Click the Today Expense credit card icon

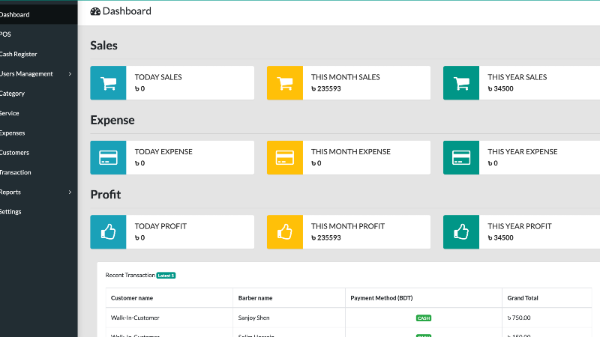108,157
